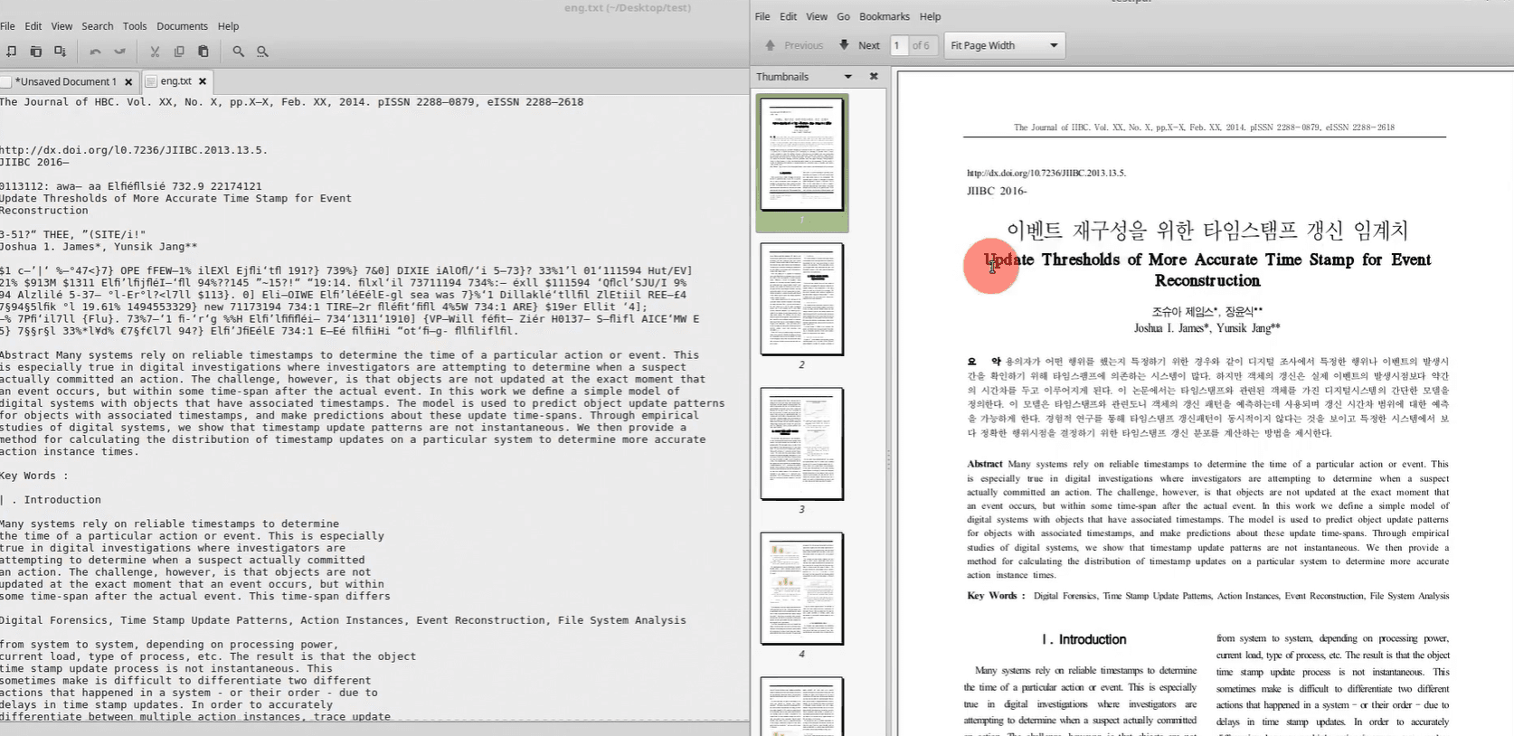Click the PDF page header journal line
Screen dimensions: 1514x736
point(1204,127)
